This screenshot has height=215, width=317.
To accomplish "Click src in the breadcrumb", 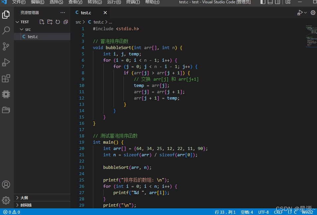I will 78,22.
